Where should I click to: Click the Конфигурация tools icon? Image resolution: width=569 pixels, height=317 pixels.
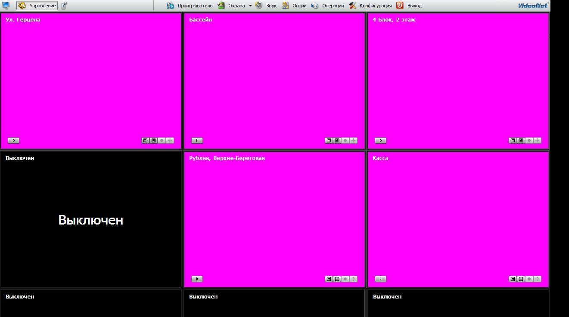[353, 6]
